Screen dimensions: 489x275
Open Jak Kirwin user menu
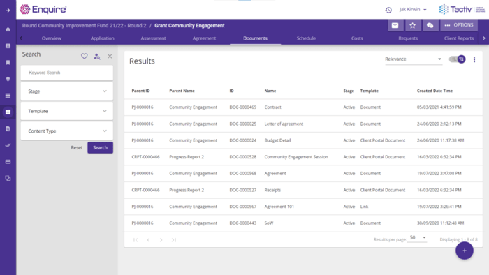pyautogui.click(x=413, y=10)
